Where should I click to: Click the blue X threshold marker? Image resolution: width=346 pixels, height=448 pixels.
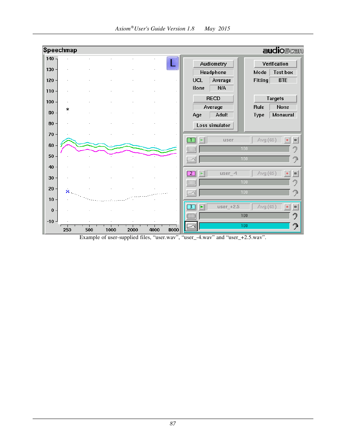pos(67,192)
